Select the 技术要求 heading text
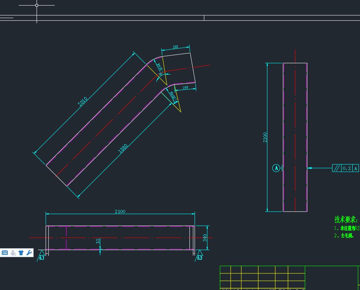Image resolution: width=360 pixels, height=290 pixels. 346,219
